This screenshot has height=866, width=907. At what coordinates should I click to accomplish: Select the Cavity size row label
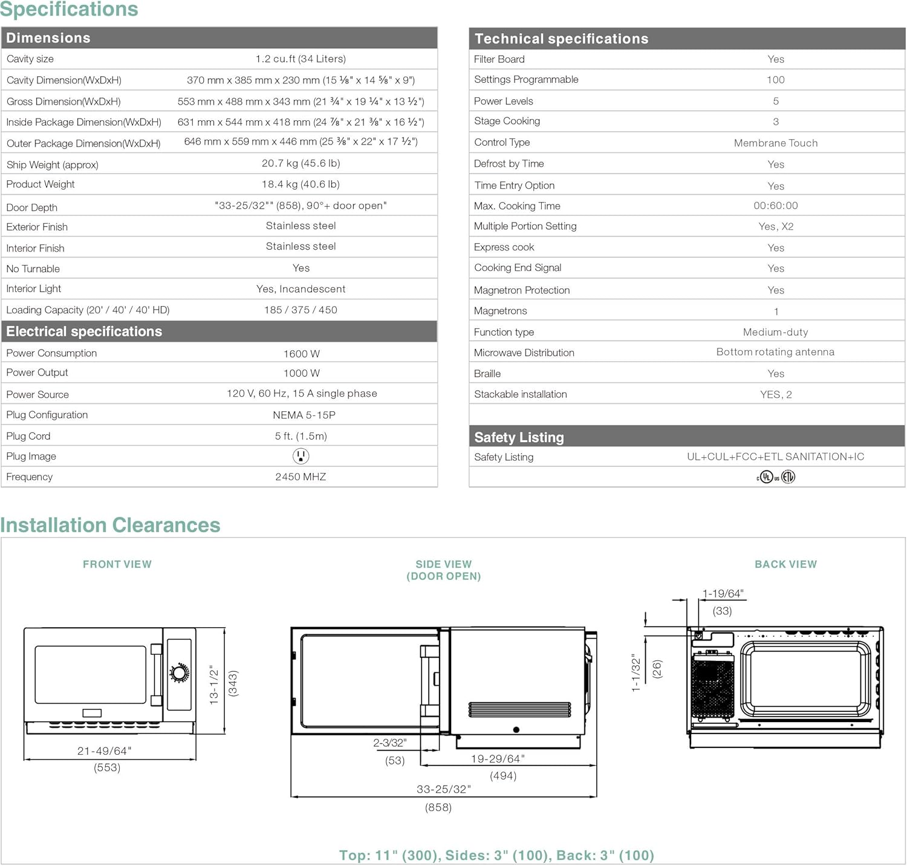click(30, 59)
